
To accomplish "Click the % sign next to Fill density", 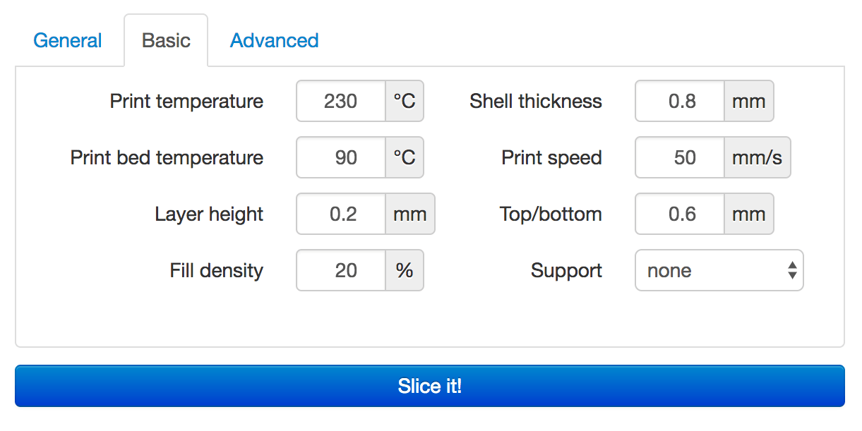I will 404,270.
